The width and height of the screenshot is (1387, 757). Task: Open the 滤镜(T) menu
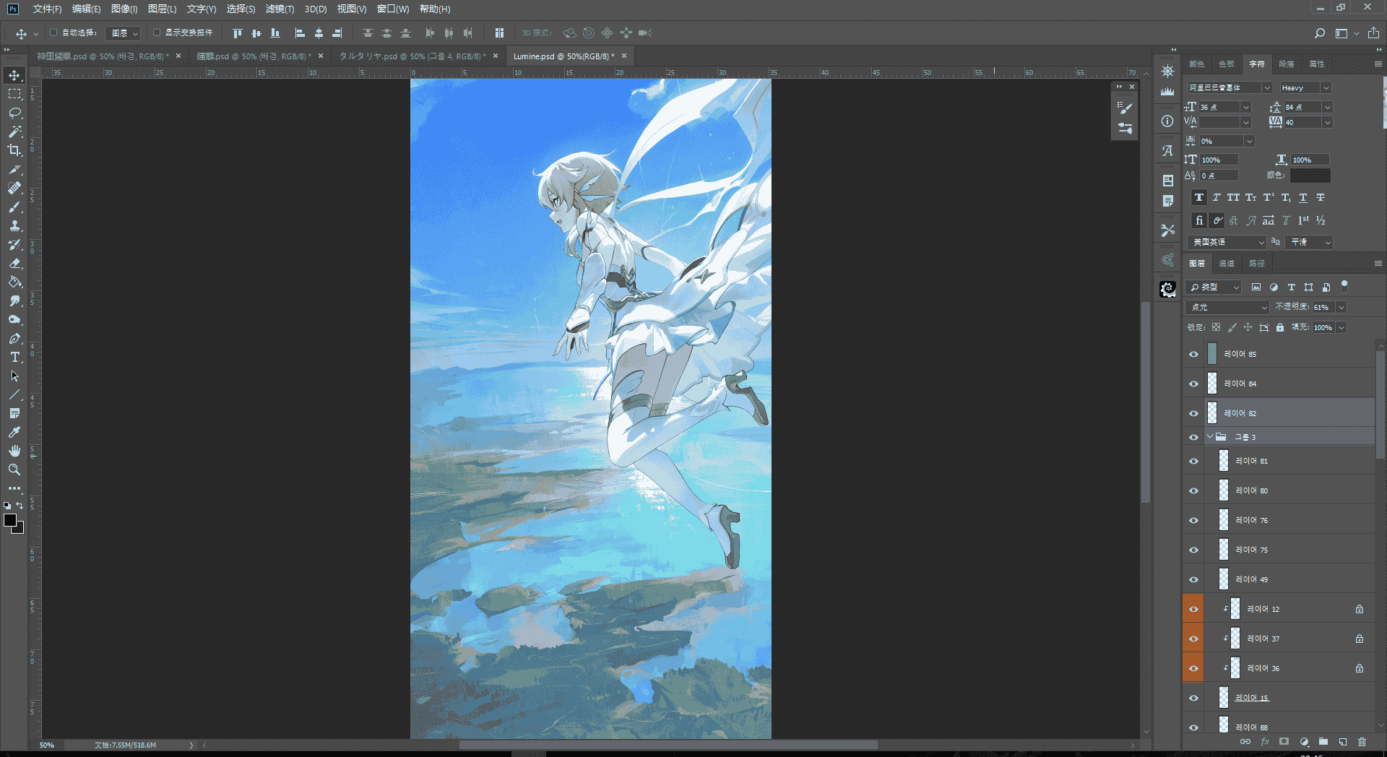[x=280, y=9]
